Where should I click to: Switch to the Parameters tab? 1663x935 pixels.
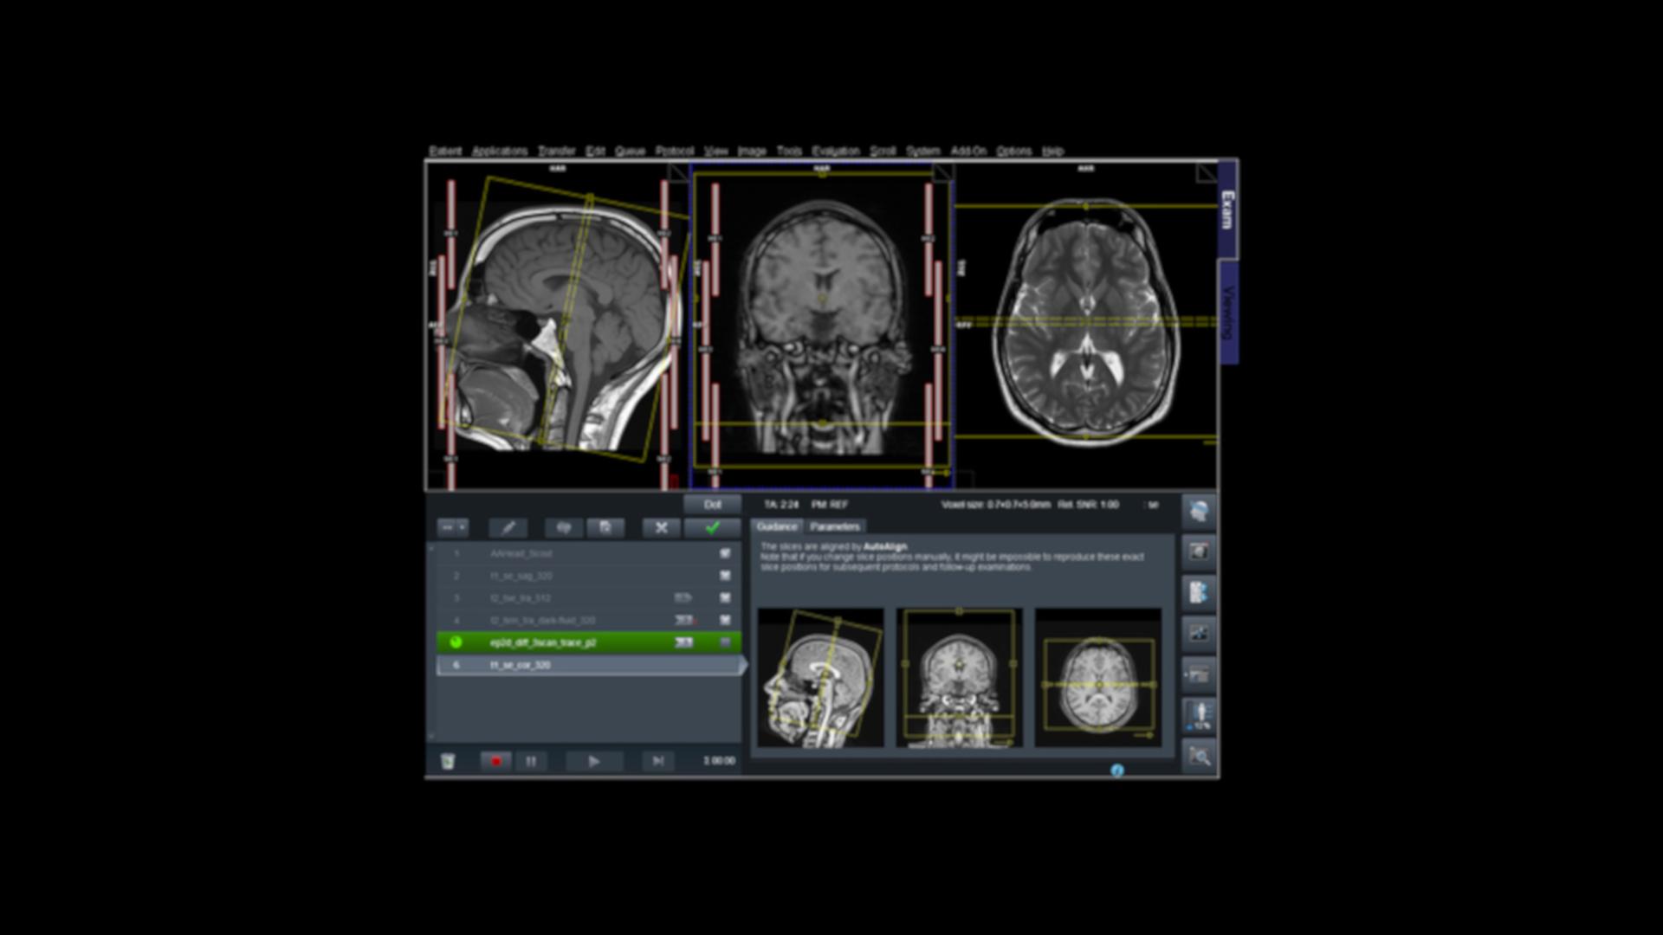tap(834, 526)
